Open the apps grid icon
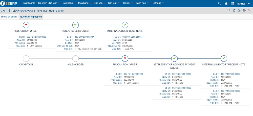The image size is (253, 116). [x=233, y=3]
